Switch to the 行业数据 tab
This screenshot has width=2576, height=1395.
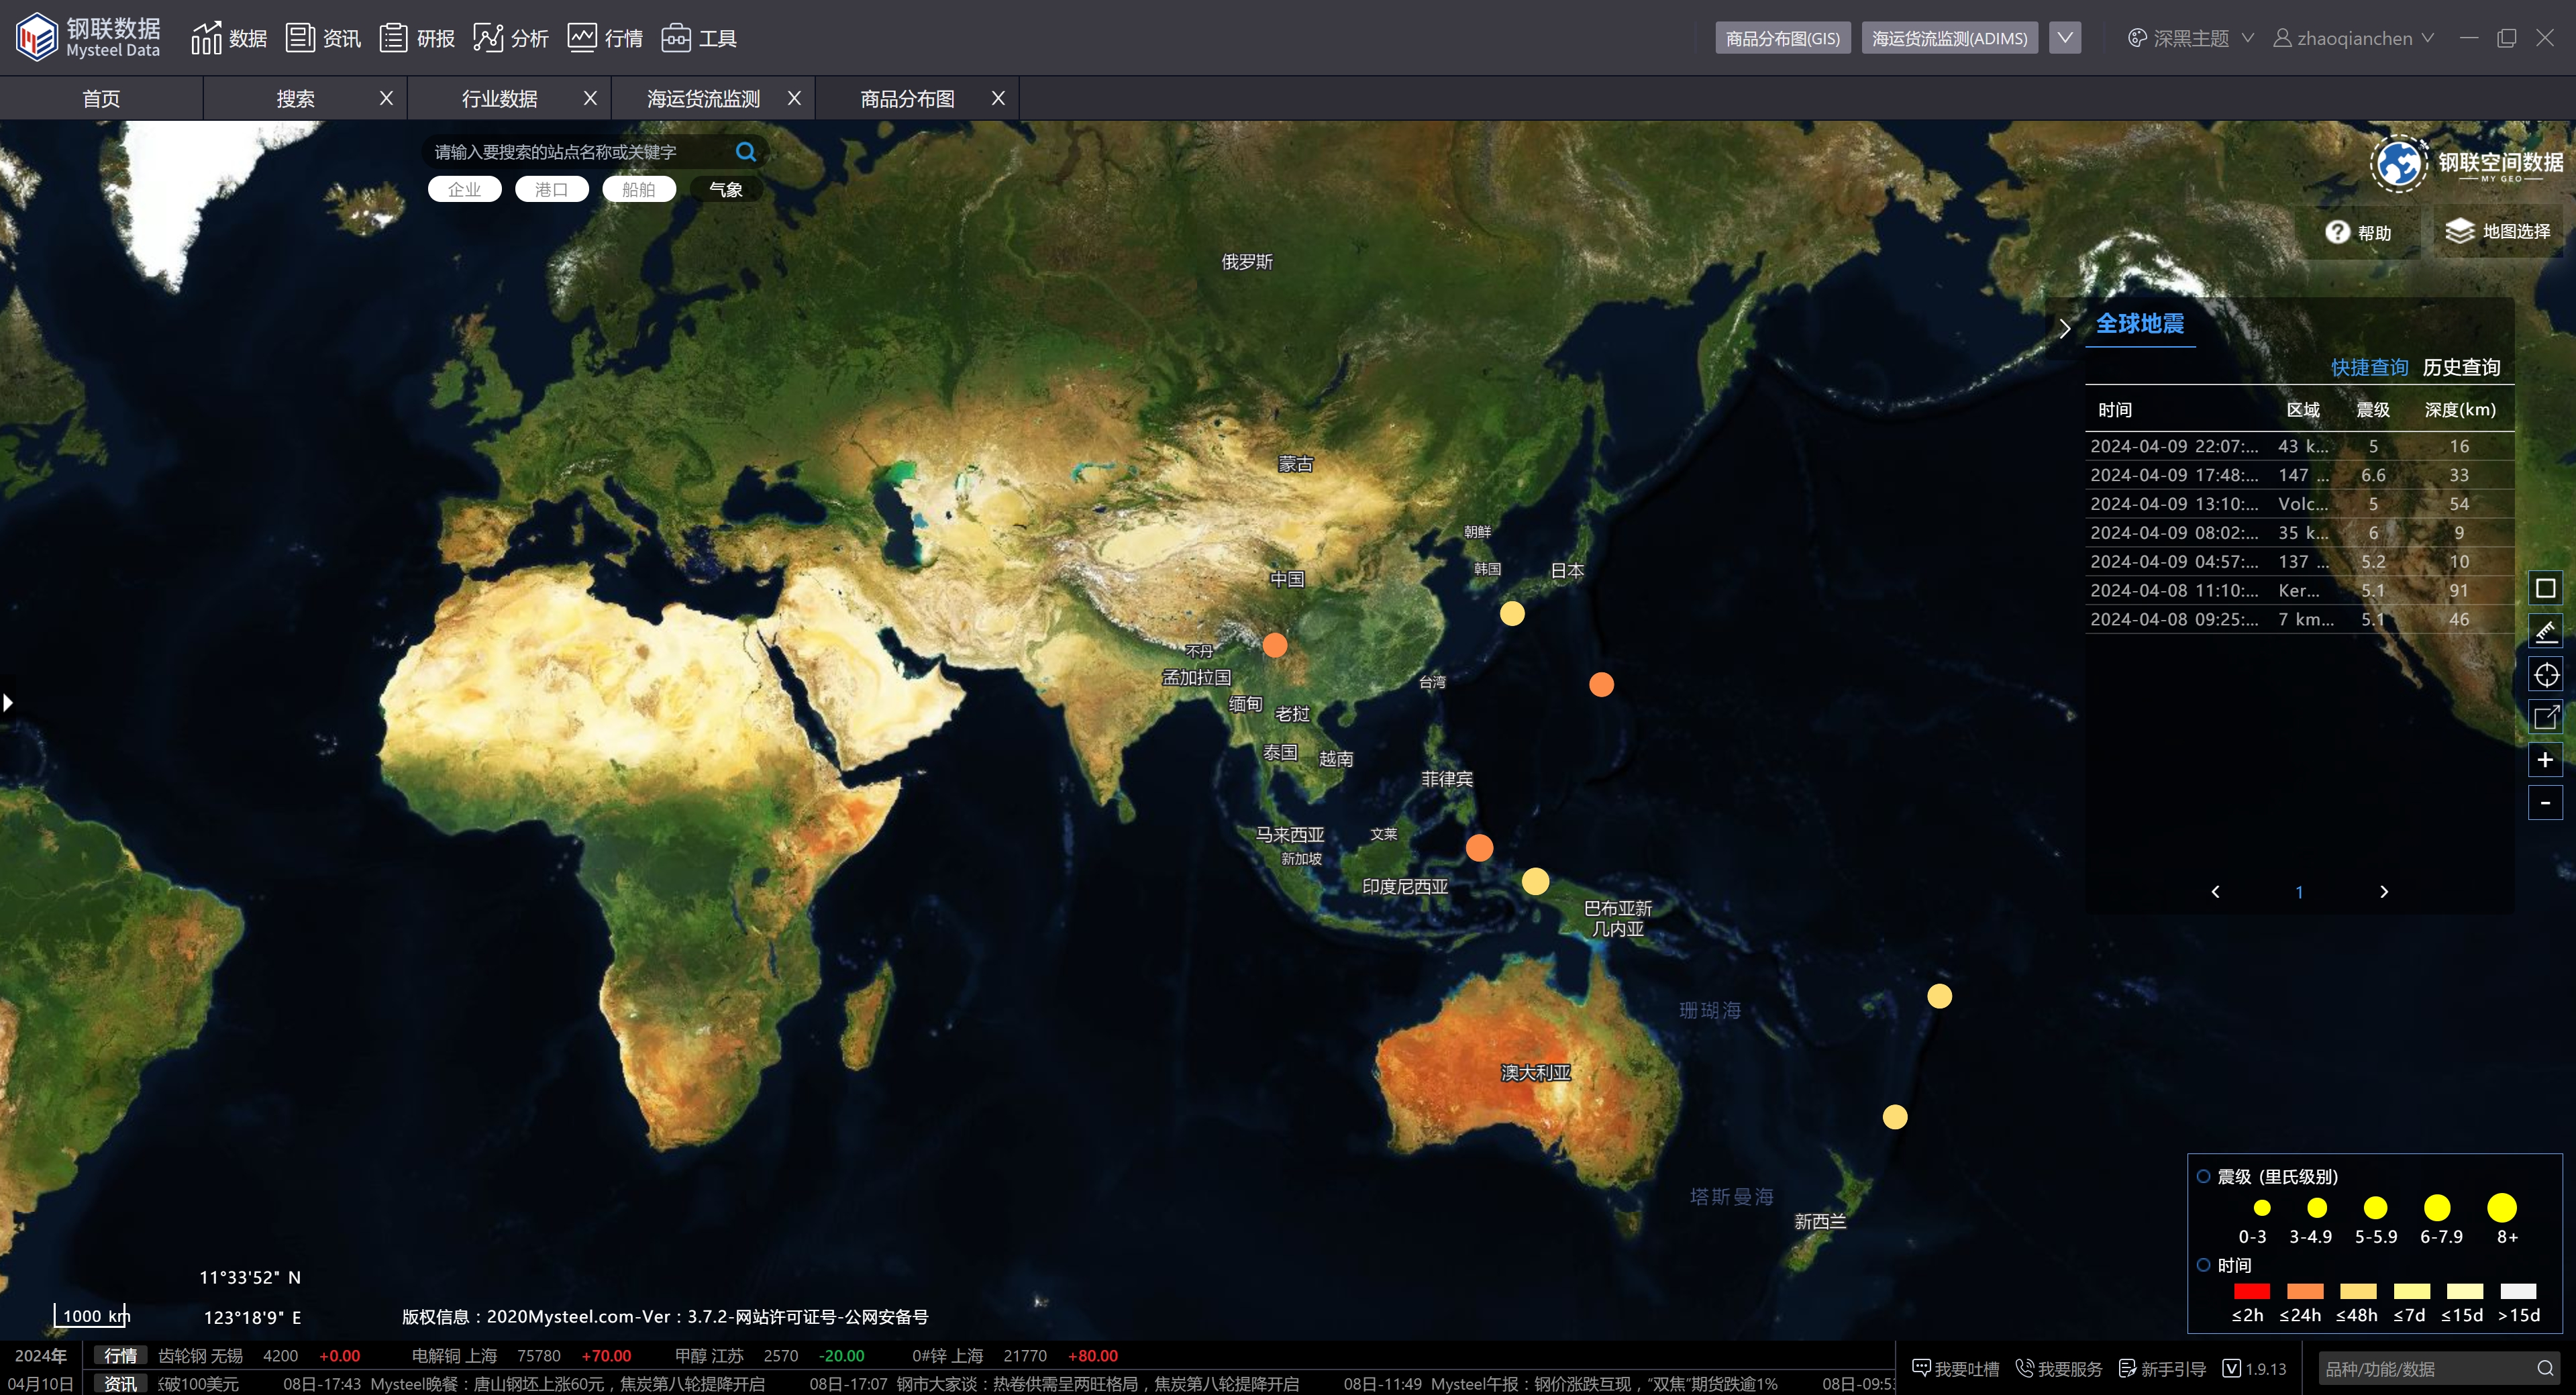click(x=499, y=99)
